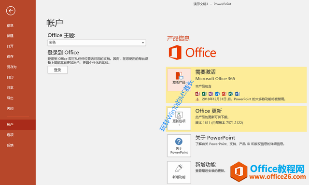
Task: Click the 关于 PowerPoint button
Action: pos(179,145)
